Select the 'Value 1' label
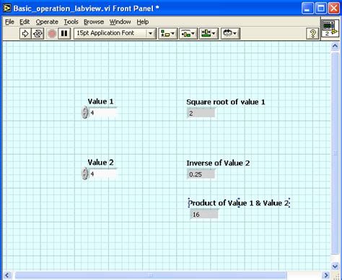 [x=100, y=101]
